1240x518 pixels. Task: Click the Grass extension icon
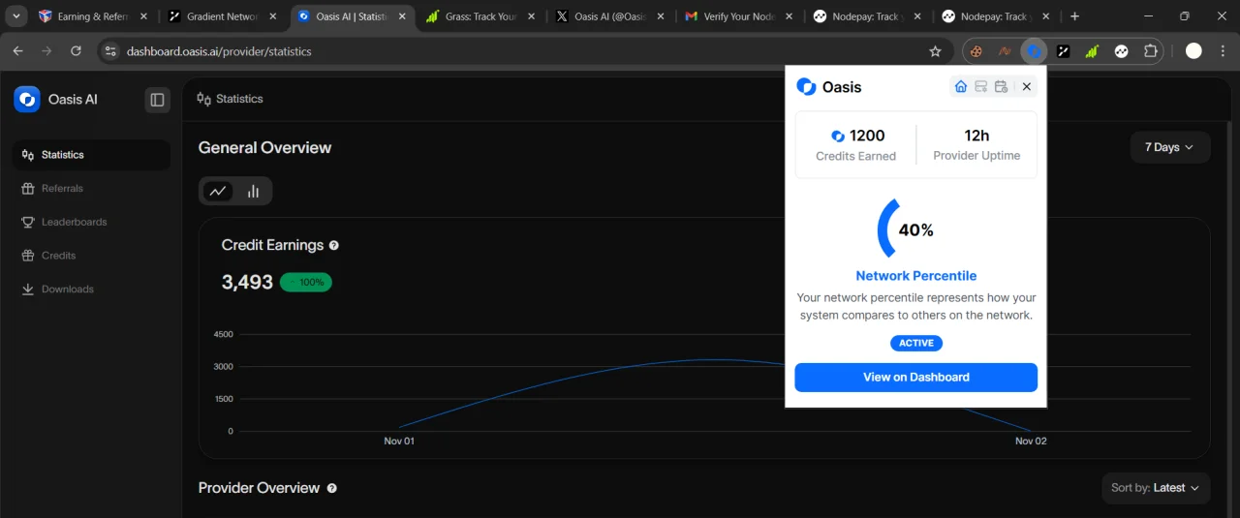tap(1092, 51)
